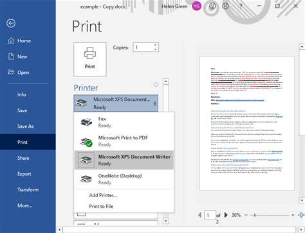The image size is (305, 233).
Task: Click the document preview page thumbnail
Action: [x=247, y=123]
